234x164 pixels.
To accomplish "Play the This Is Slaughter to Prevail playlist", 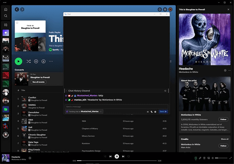I will tap(19, 61).
